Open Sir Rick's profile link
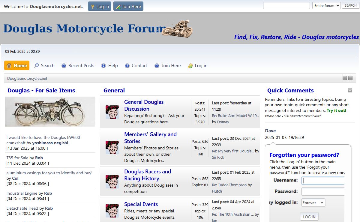The image size is (360, 222). click(x=218, y=157)
